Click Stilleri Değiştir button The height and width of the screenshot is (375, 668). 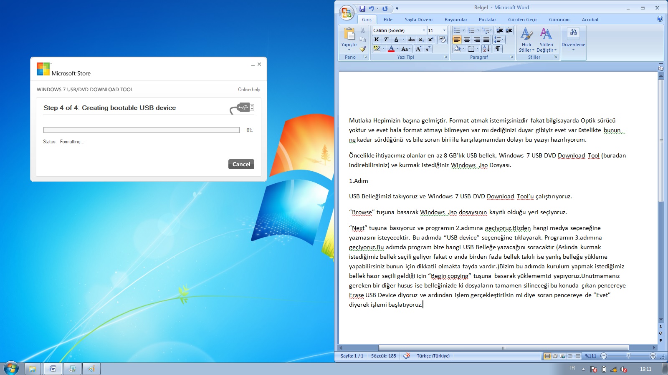click(546, 40)
